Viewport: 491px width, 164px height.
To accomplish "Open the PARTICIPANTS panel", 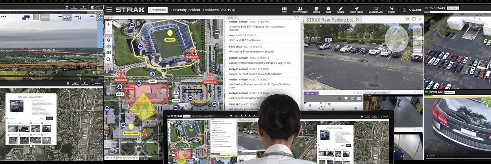I will [300, 10].
